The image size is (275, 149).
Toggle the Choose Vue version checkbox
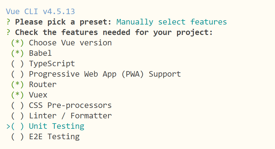pos(17,43)
